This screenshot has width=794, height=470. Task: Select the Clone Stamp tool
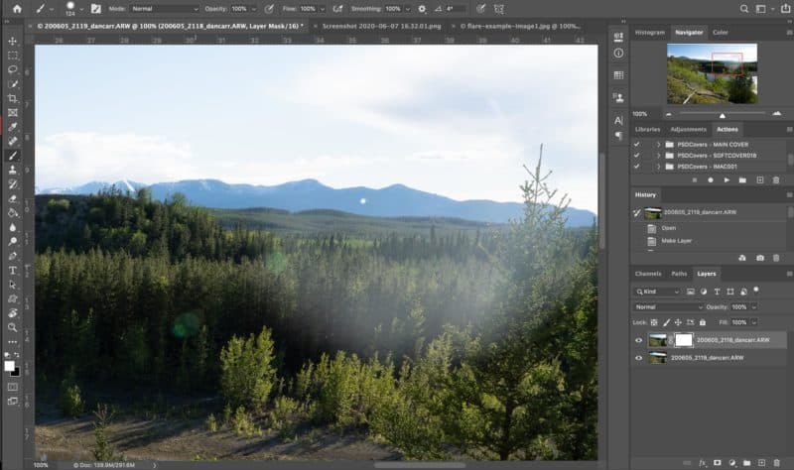coord(13,170)
